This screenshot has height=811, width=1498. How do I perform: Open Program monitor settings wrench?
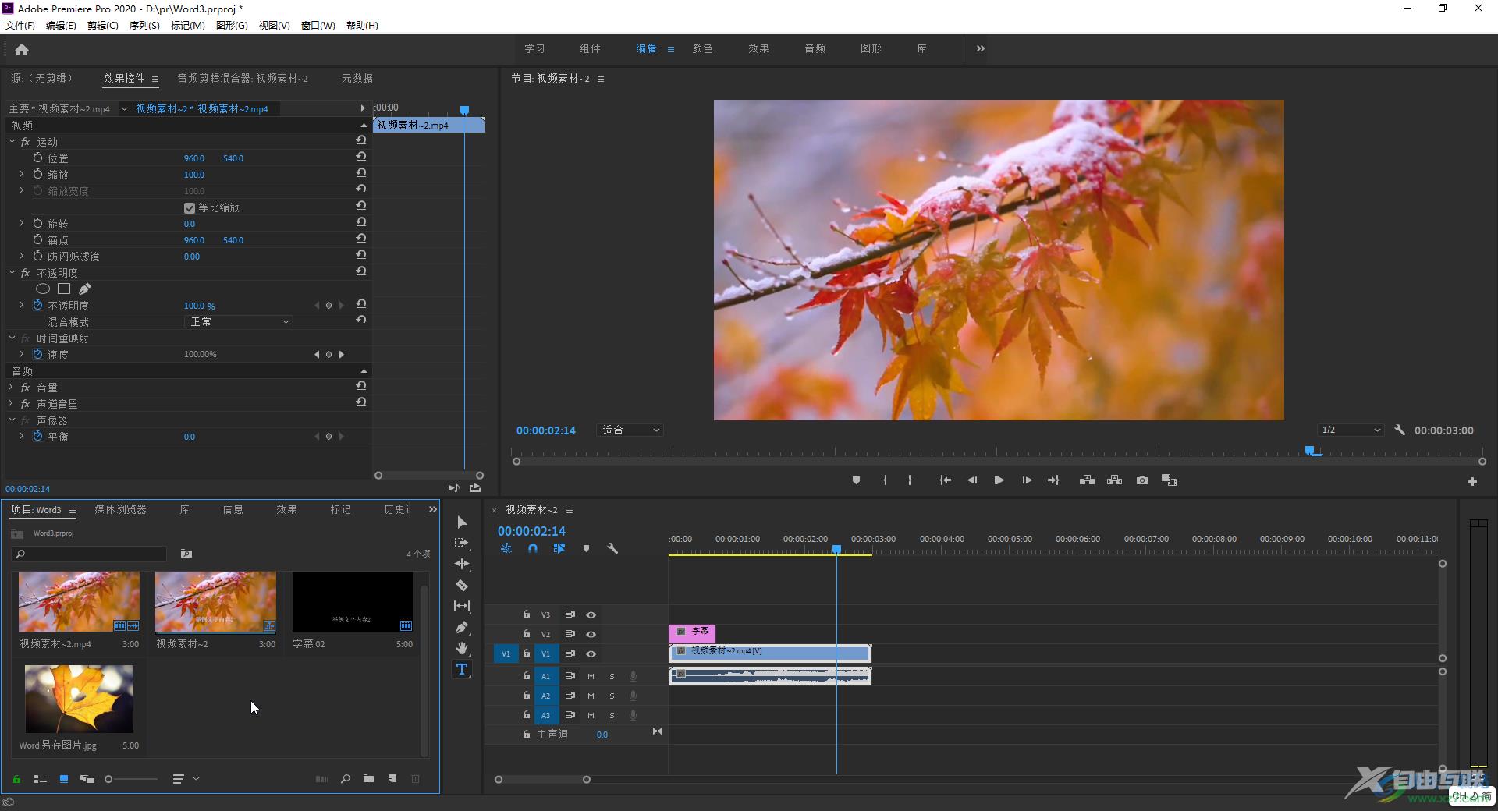coord(1400,430)
